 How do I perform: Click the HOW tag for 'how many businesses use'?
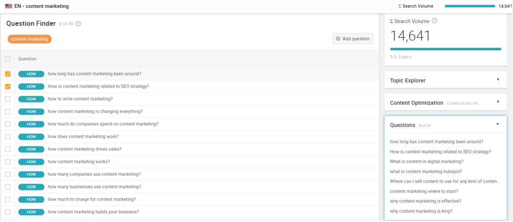click(x=31, y=187)
